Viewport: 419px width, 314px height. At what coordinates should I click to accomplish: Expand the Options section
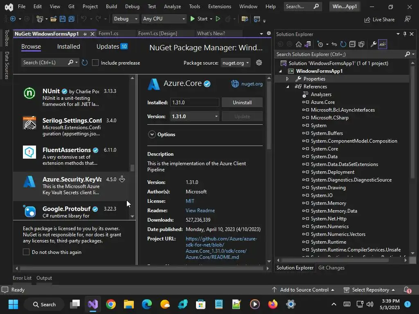[x=152, y=134]
